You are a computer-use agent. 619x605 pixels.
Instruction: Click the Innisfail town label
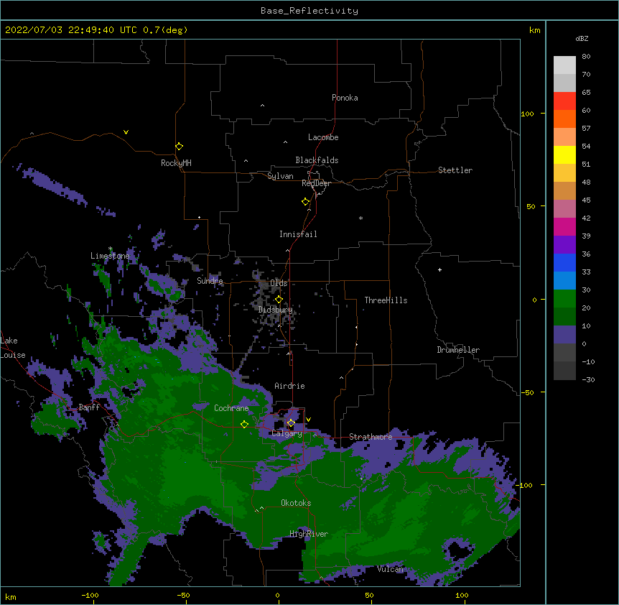click(298, 234)
